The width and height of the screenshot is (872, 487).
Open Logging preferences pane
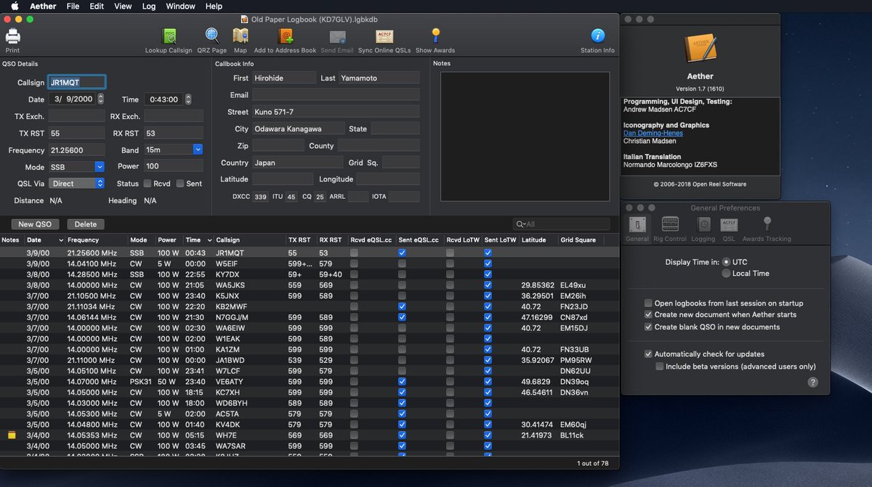(x=703, y=224)
